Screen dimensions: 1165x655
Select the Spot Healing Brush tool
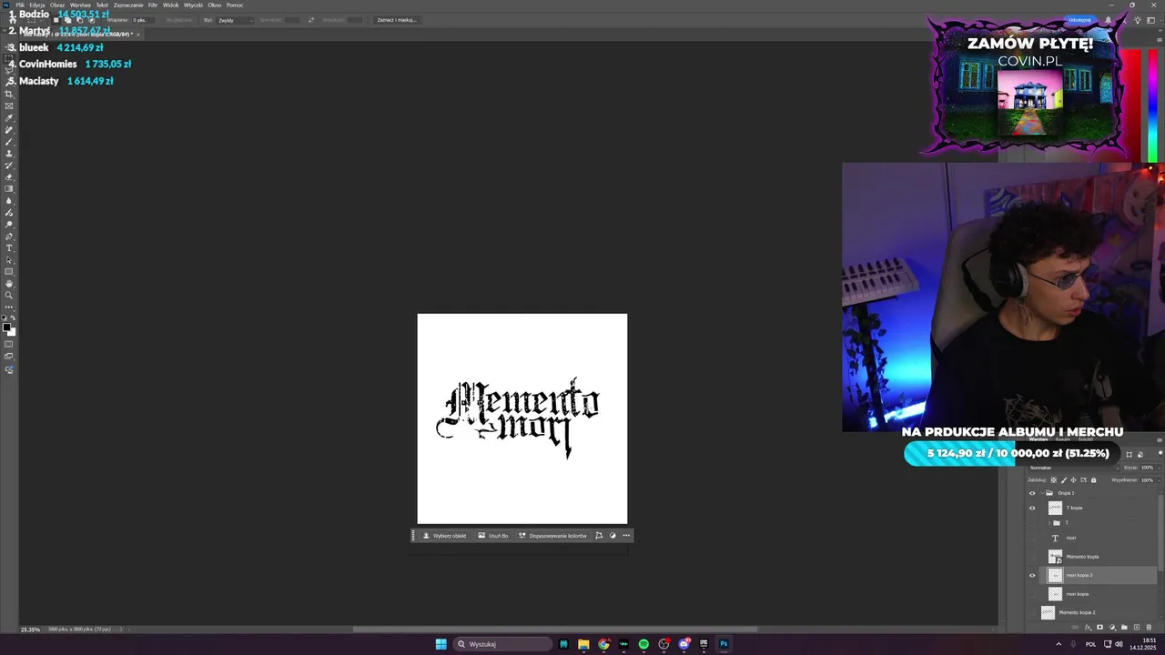click(9, 130)
